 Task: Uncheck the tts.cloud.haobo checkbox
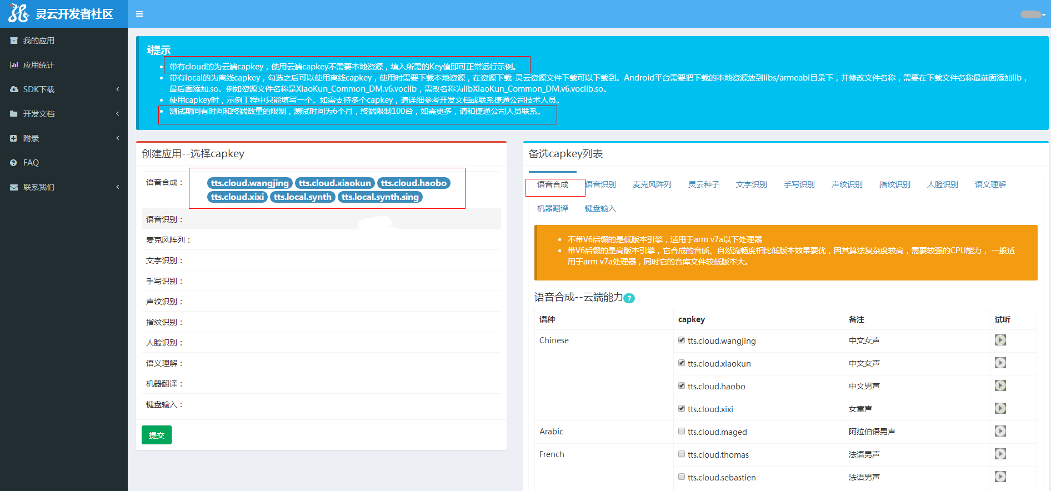(x=682, y=386)
